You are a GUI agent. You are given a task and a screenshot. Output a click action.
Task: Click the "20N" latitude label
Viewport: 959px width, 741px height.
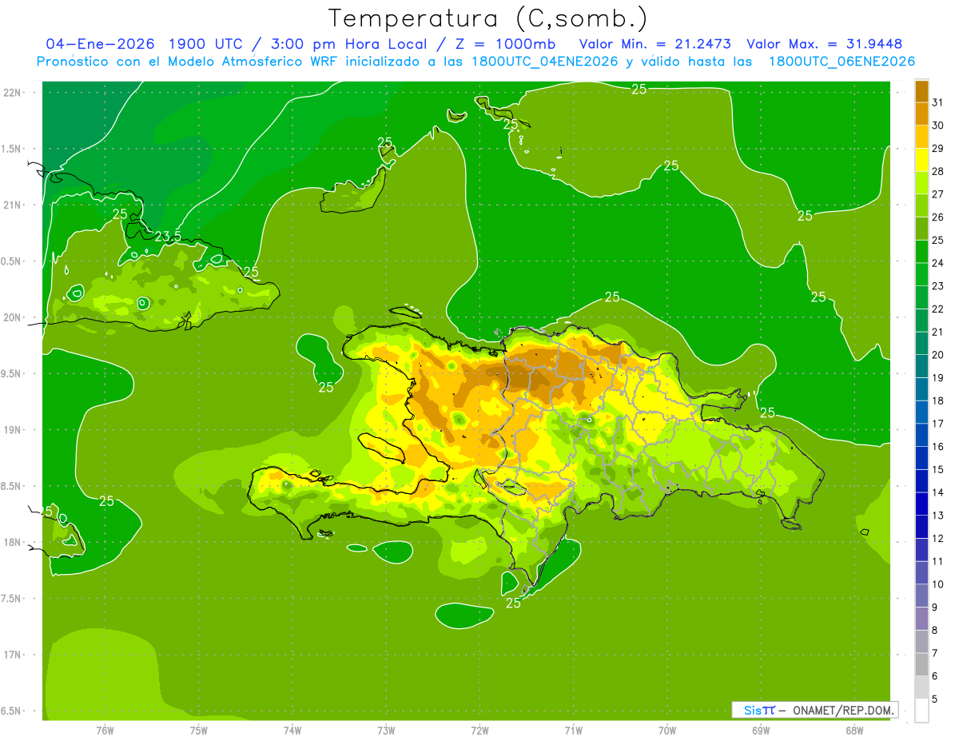[12, 317]
